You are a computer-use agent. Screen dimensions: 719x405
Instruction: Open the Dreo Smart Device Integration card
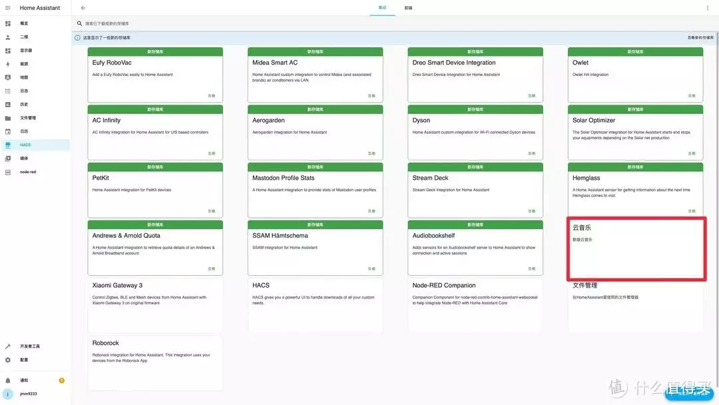click(x=475, y=75)
